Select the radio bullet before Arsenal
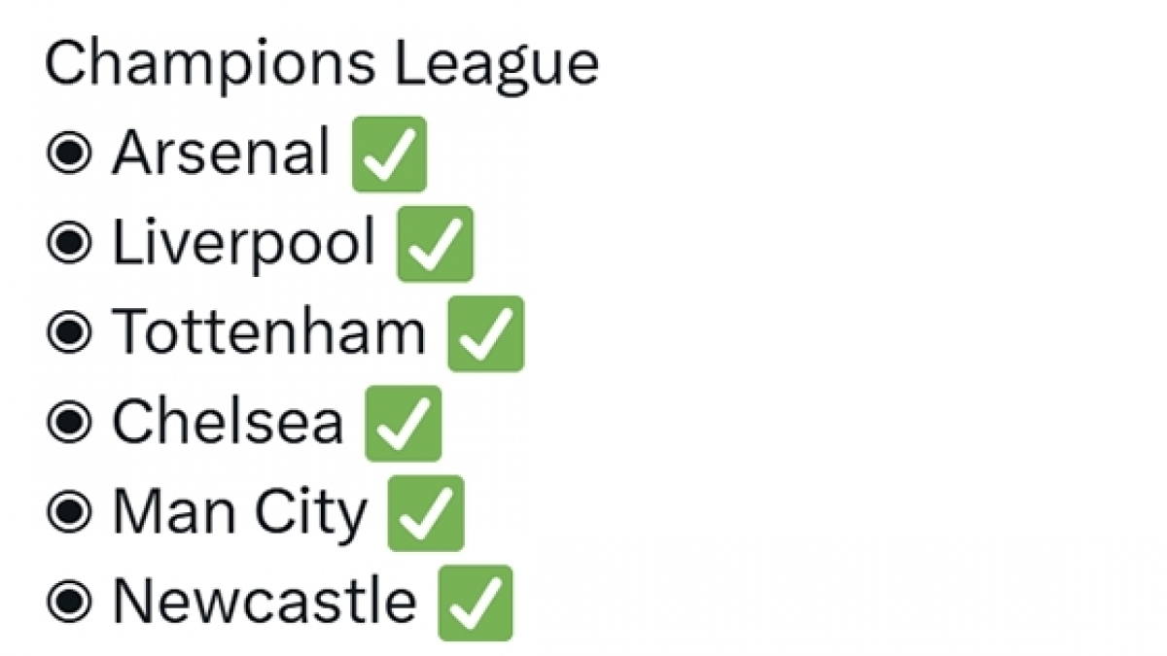 [69, 154]
